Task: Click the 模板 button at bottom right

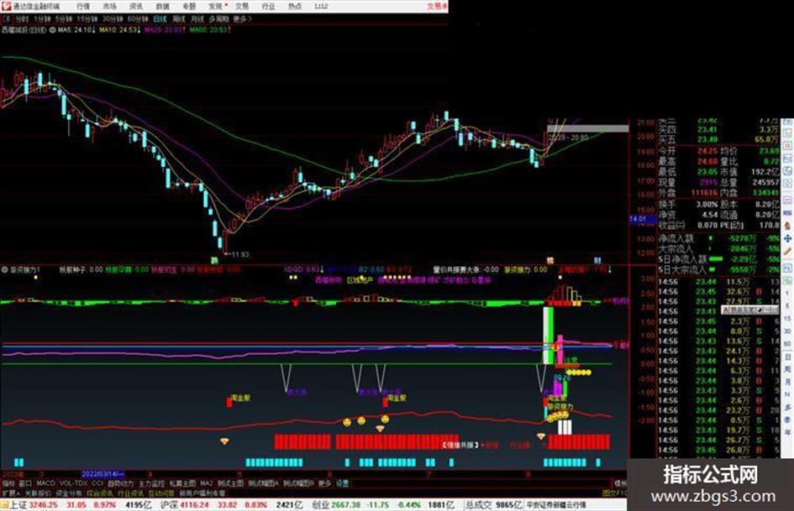Action: pyautogui.click(x=621, y=483)
